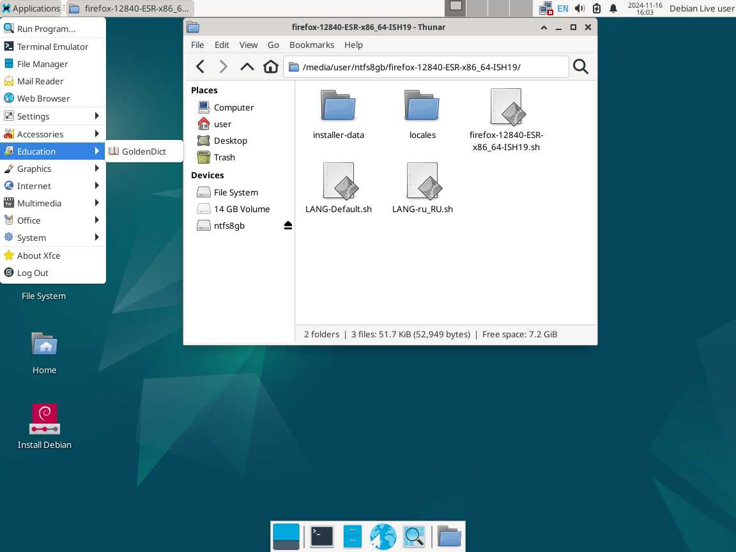This screenshot has height=552, width=736.
Task: Open web browser from the bottom dock
Action: point(383,536)
